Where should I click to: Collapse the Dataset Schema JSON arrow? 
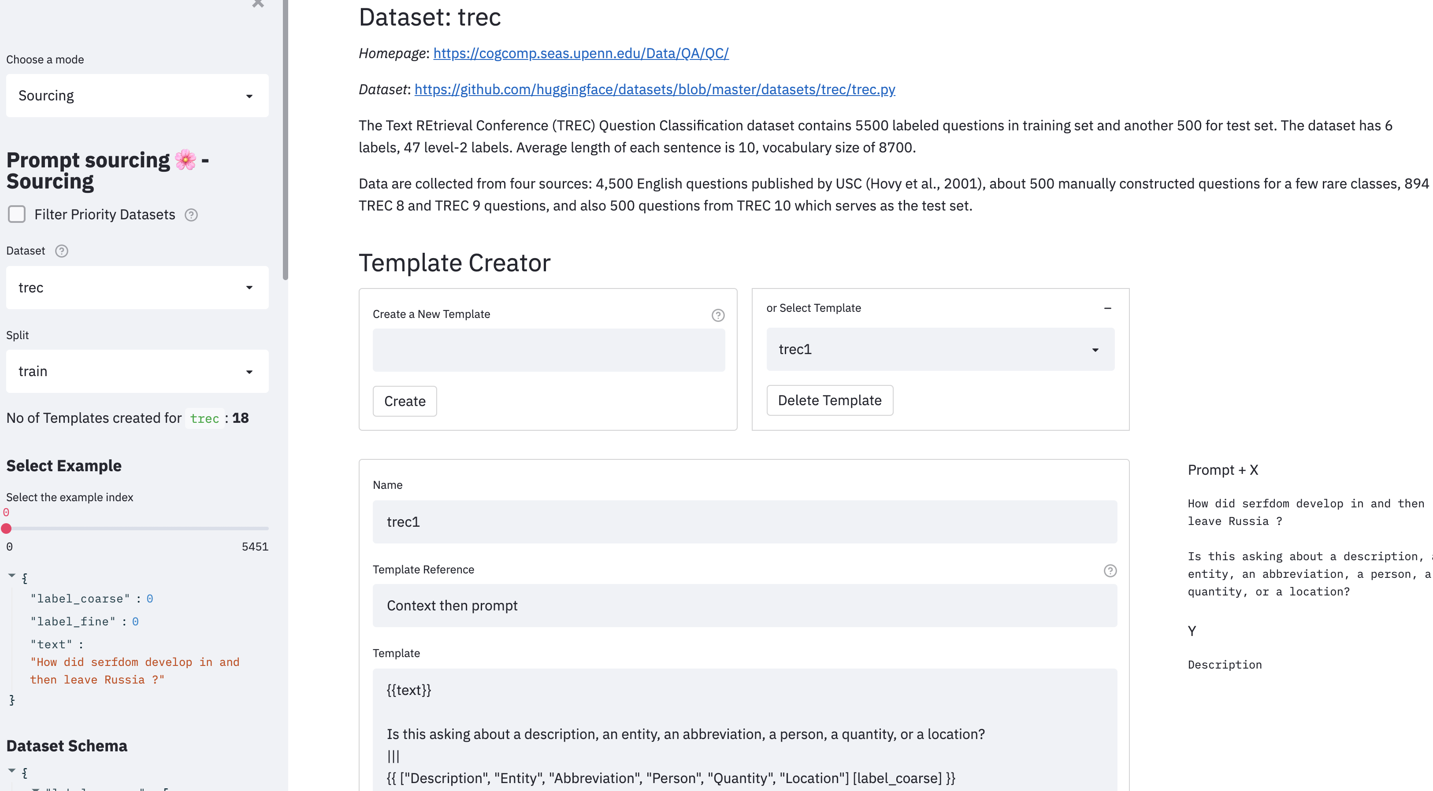pyautogui.click(x=12, y=770)
